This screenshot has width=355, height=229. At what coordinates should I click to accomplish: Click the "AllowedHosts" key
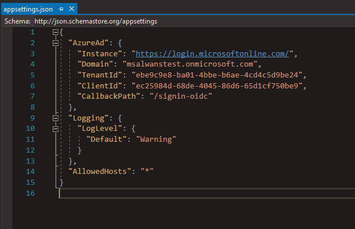[100, 171]
